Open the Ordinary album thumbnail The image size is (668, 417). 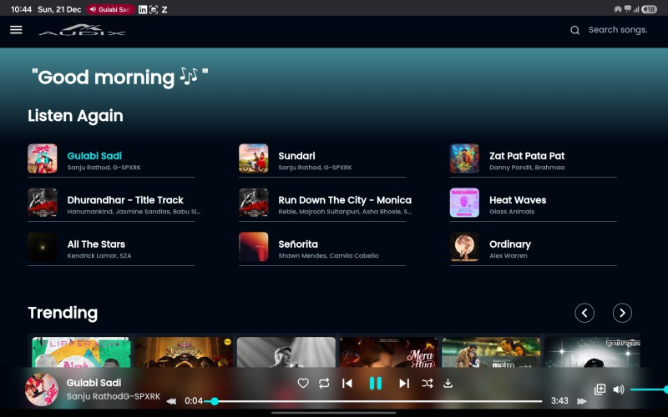pyautogui.click(x=464, y=247)
